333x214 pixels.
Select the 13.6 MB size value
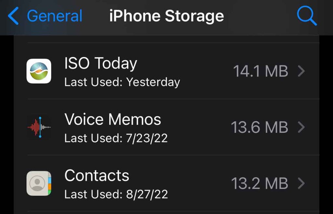point(259,127)
